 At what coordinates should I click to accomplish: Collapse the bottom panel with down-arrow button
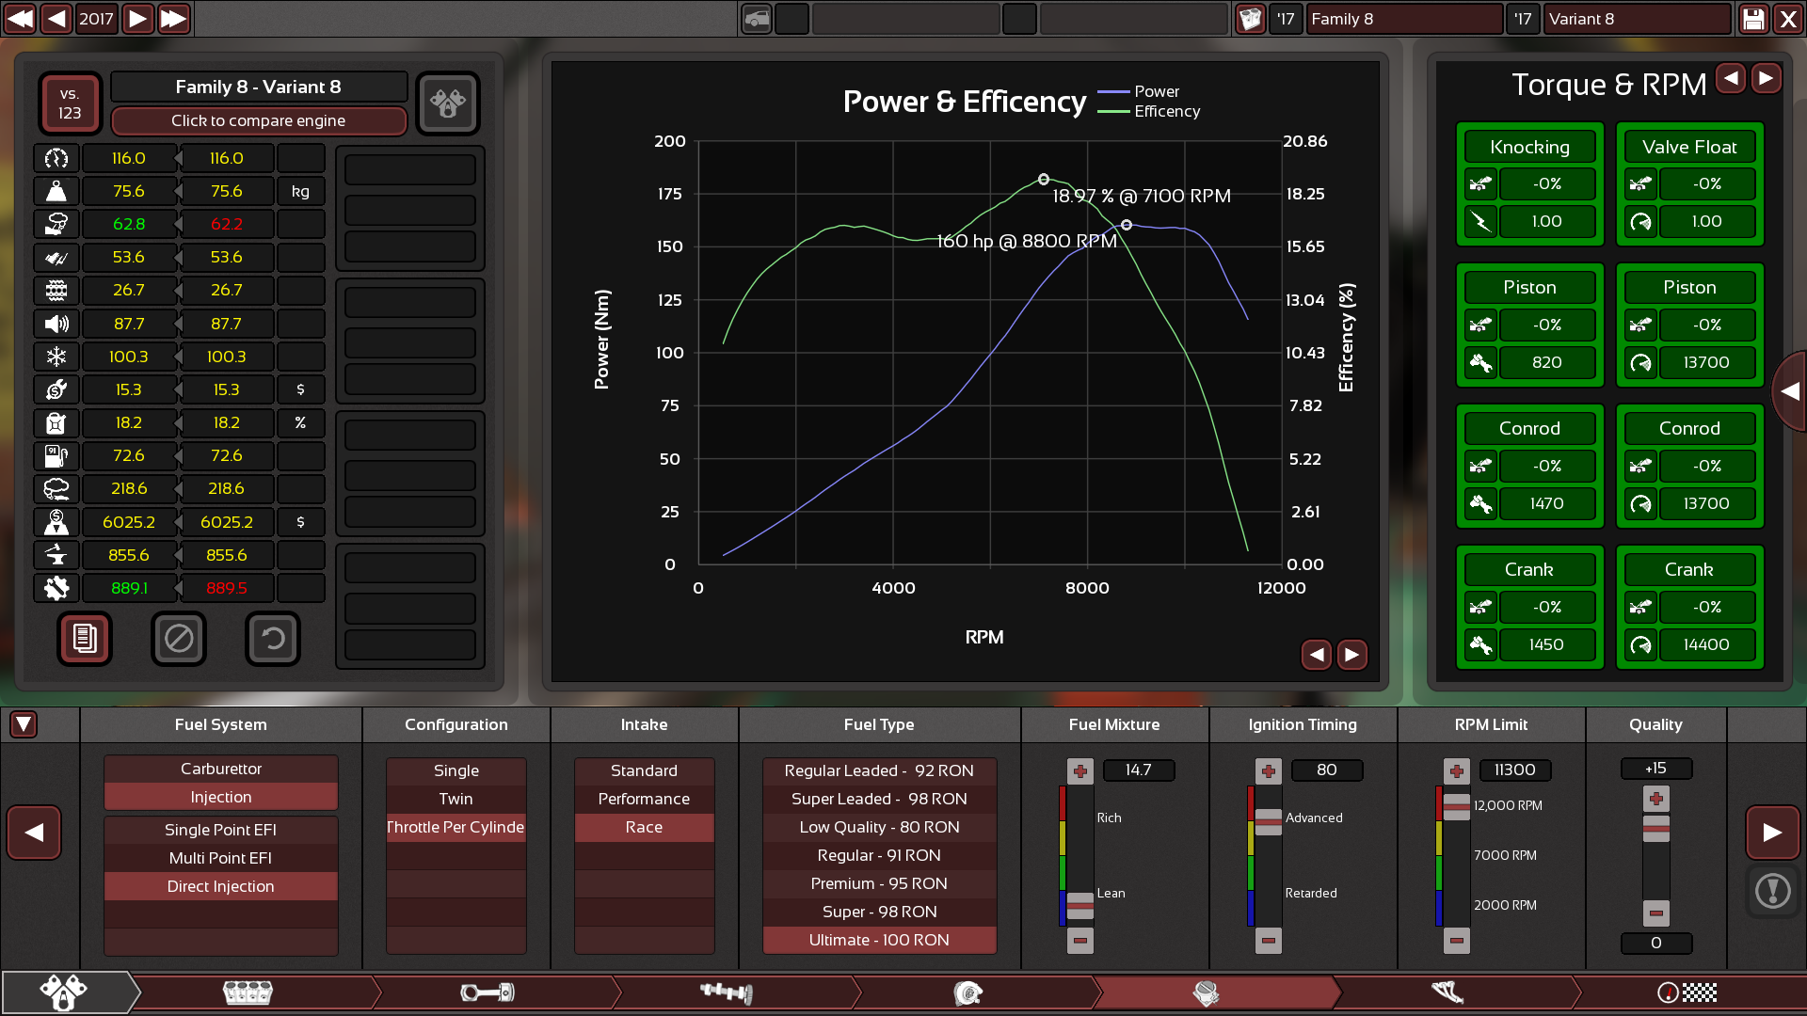(x=24, y=724)
